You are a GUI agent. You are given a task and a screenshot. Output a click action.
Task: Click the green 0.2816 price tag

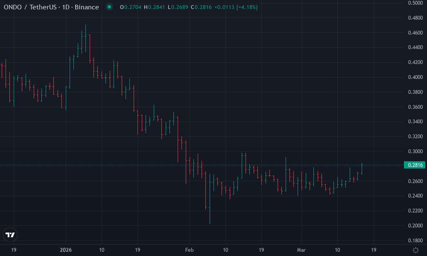point(414,164)
